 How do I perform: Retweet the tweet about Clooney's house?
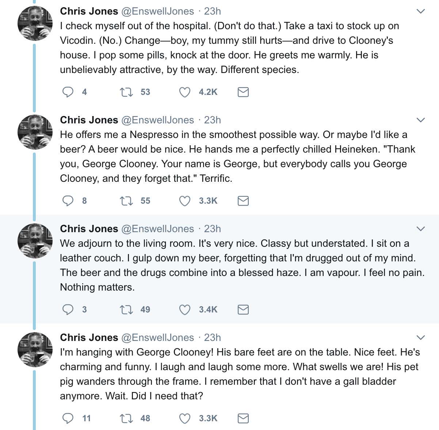tap(126, 92)
